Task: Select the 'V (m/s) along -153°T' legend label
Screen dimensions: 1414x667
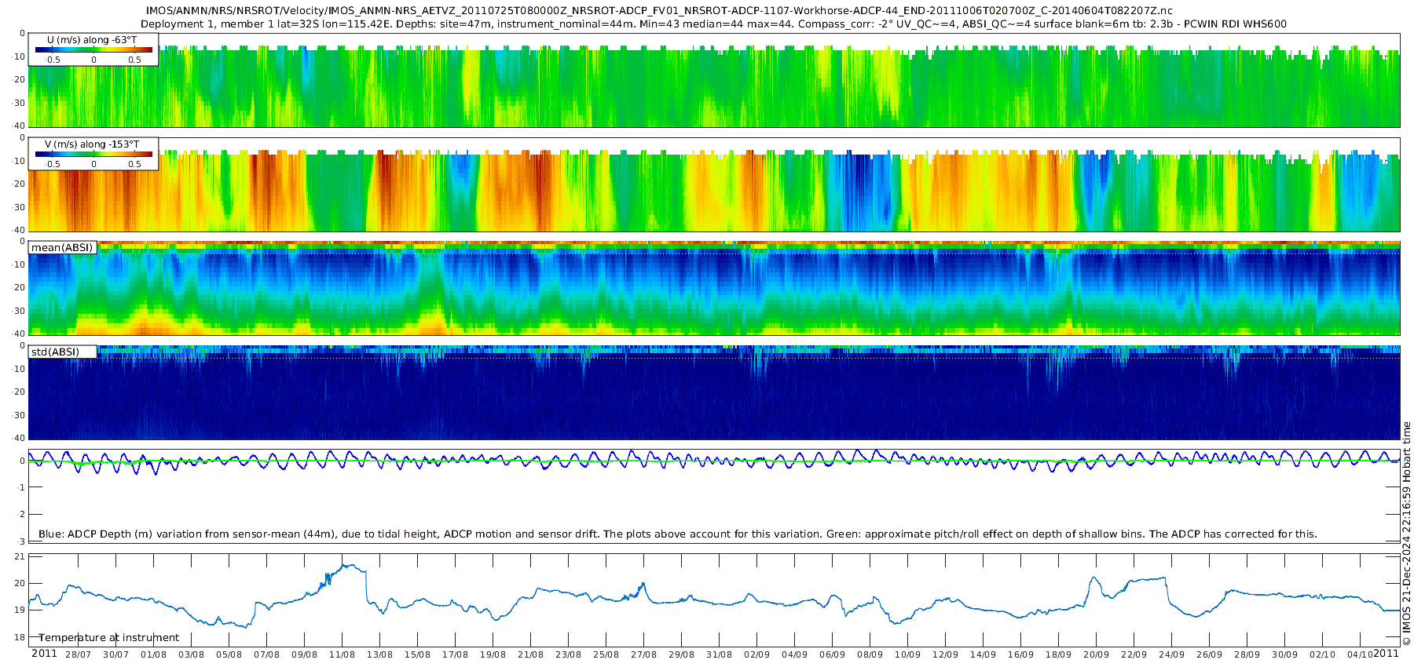Action: point(92,144)
